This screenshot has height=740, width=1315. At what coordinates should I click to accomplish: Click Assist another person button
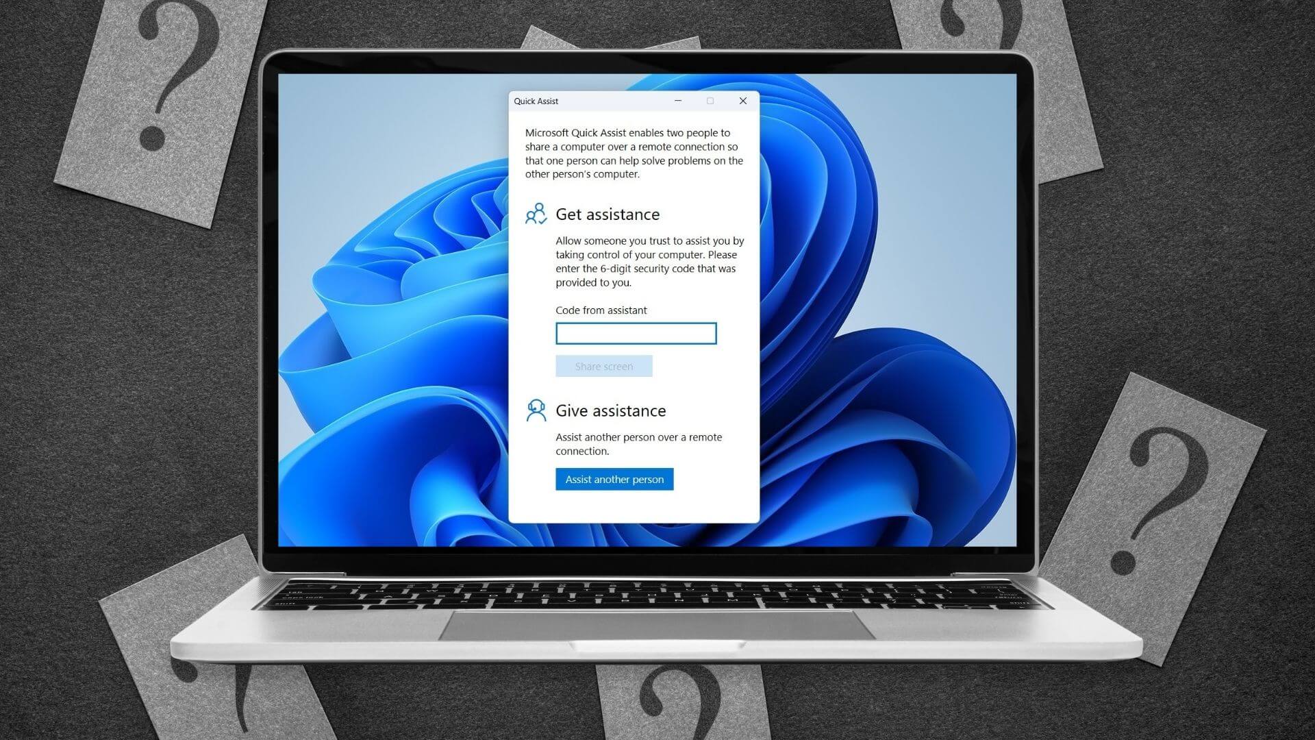[614, 479]
